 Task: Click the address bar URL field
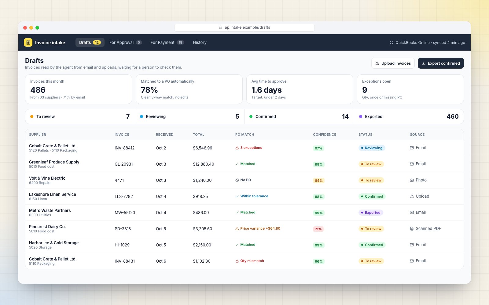tap(244, 27)
